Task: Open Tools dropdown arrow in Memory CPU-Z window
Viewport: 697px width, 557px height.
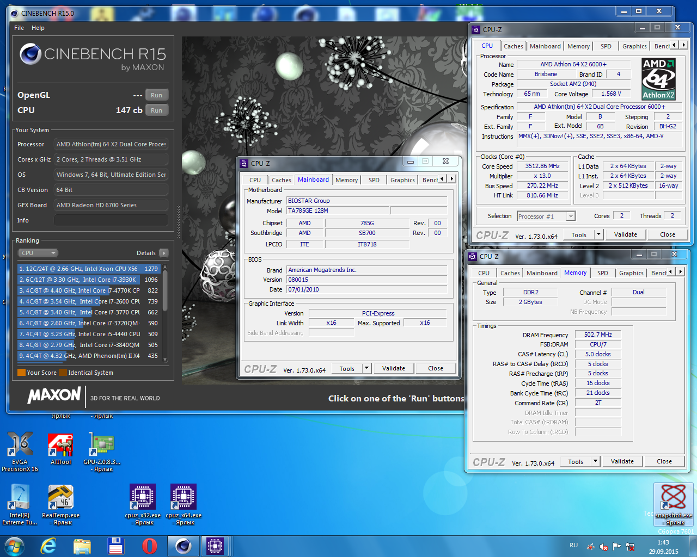Action: (x=596, y=462)
